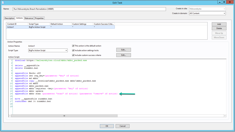Select the Action1 row in the list
Viewport: 235px width, 132px height.
point(60,27)
